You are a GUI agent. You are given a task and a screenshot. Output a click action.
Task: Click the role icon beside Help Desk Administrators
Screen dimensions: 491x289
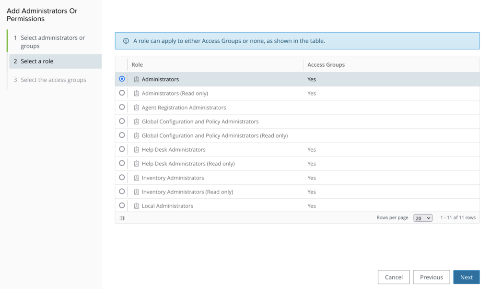point(137,150)
